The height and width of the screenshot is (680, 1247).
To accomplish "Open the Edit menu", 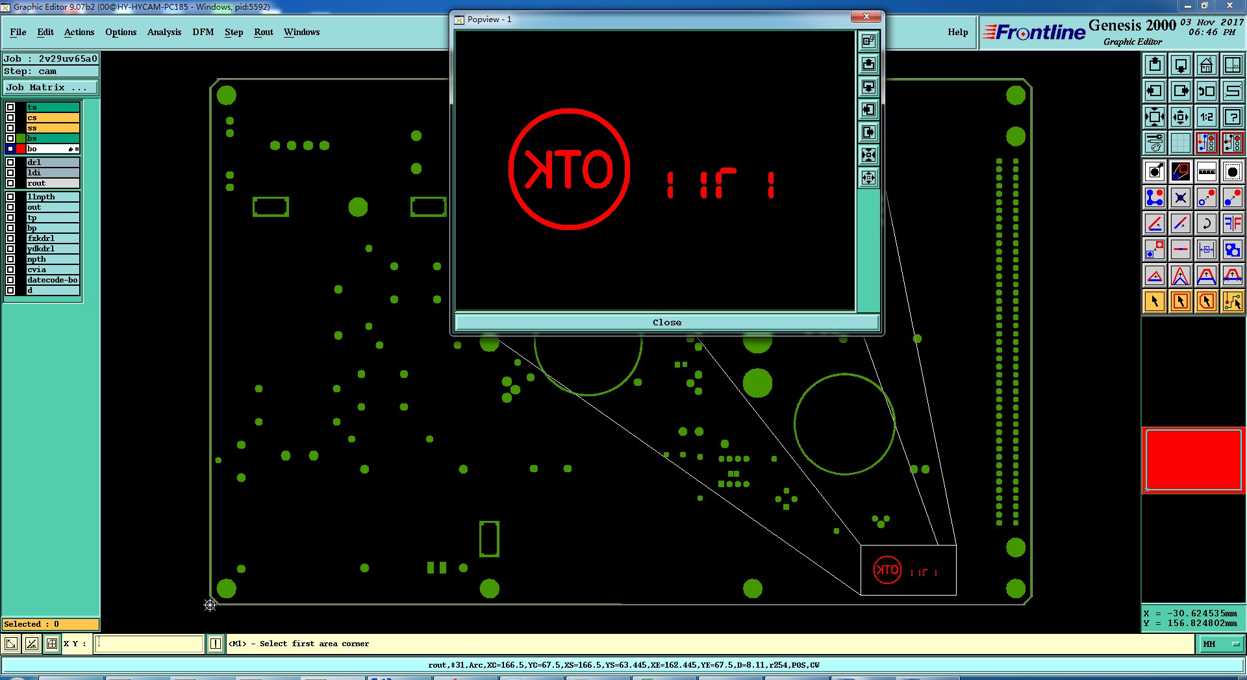I will click(45, 32).
